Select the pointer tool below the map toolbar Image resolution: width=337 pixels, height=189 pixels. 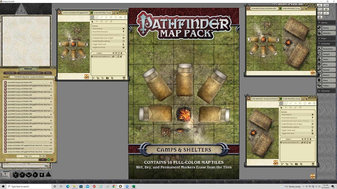92,22
